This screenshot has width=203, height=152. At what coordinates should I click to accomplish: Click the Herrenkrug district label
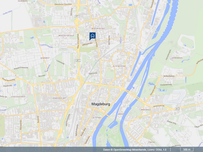click(177, 58)
